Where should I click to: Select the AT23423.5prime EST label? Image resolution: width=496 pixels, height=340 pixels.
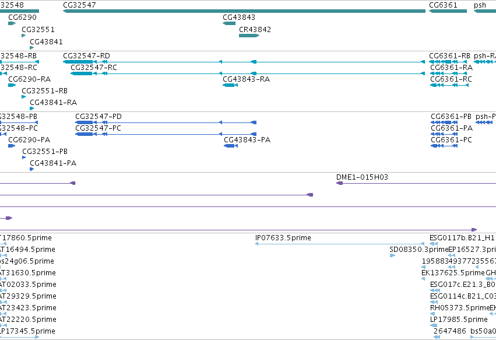click(x=28, y=308)
